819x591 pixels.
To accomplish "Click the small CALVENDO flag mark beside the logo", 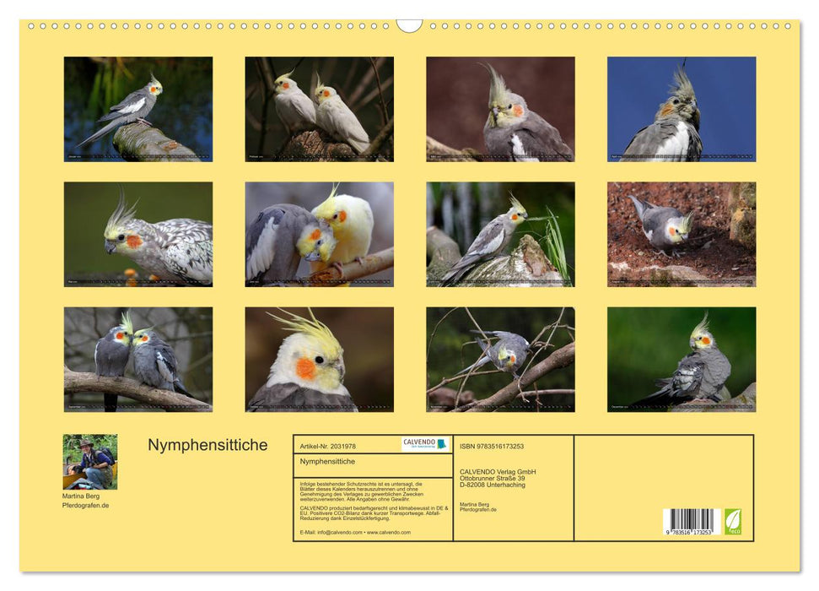I will point(439,445).
